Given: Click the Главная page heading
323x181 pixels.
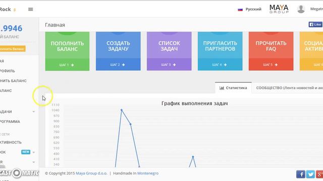Looking at the screenshot, I should point(55,25).
